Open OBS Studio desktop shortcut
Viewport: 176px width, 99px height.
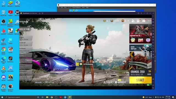4,22
